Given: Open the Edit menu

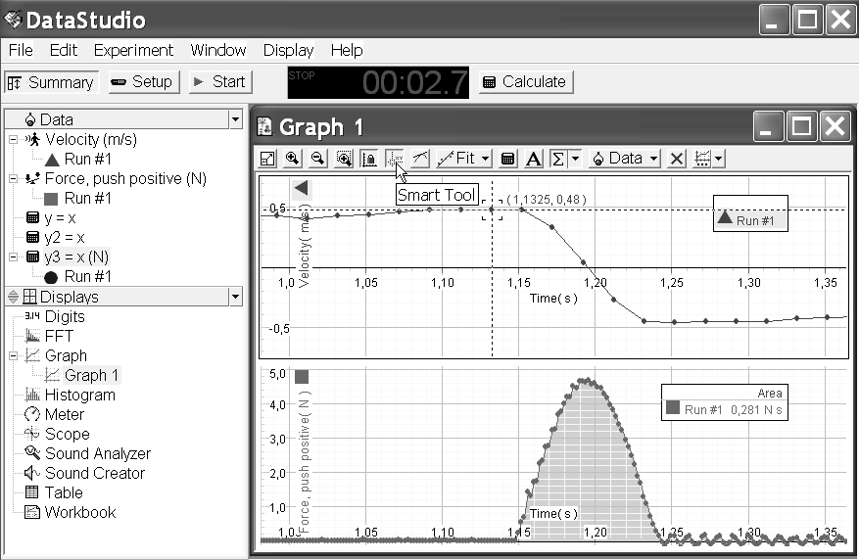Looking at the screenshot, I should pos(64,50).
